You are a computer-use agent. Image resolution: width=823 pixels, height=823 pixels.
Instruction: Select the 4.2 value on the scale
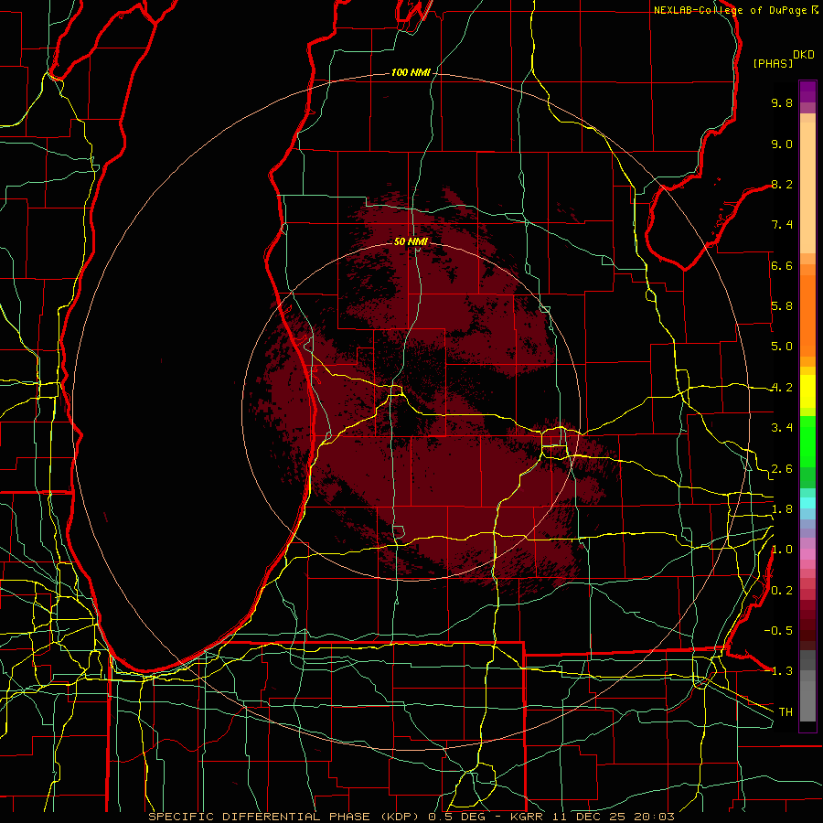point(782,388)
